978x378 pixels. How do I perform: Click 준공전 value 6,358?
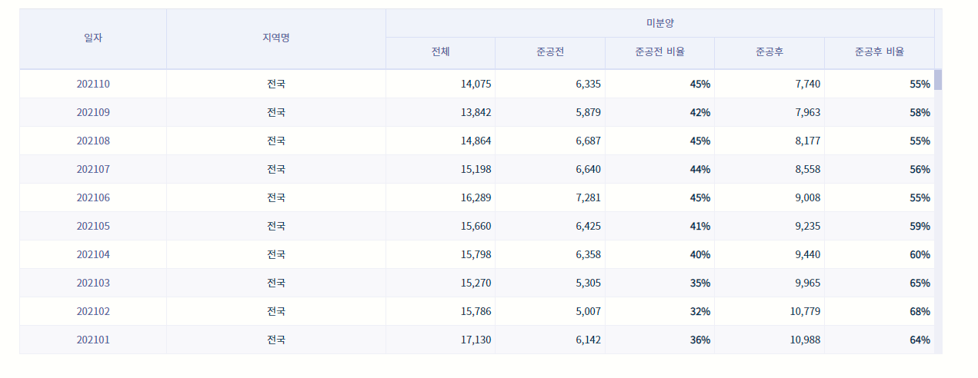tap(588, 254)
